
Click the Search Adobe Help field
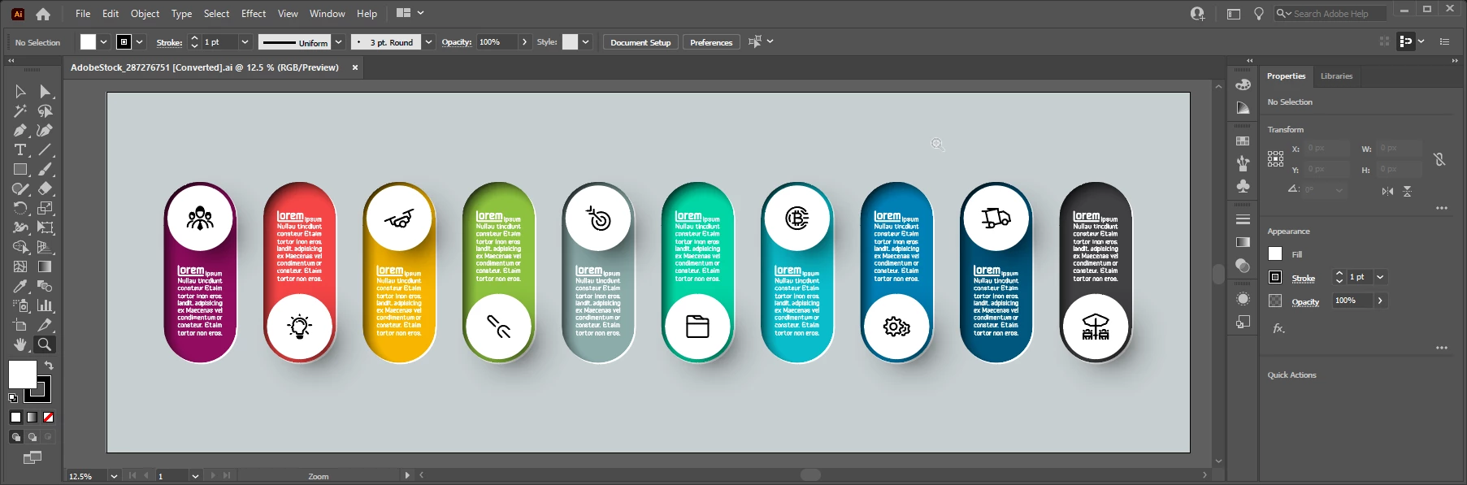1330,14
